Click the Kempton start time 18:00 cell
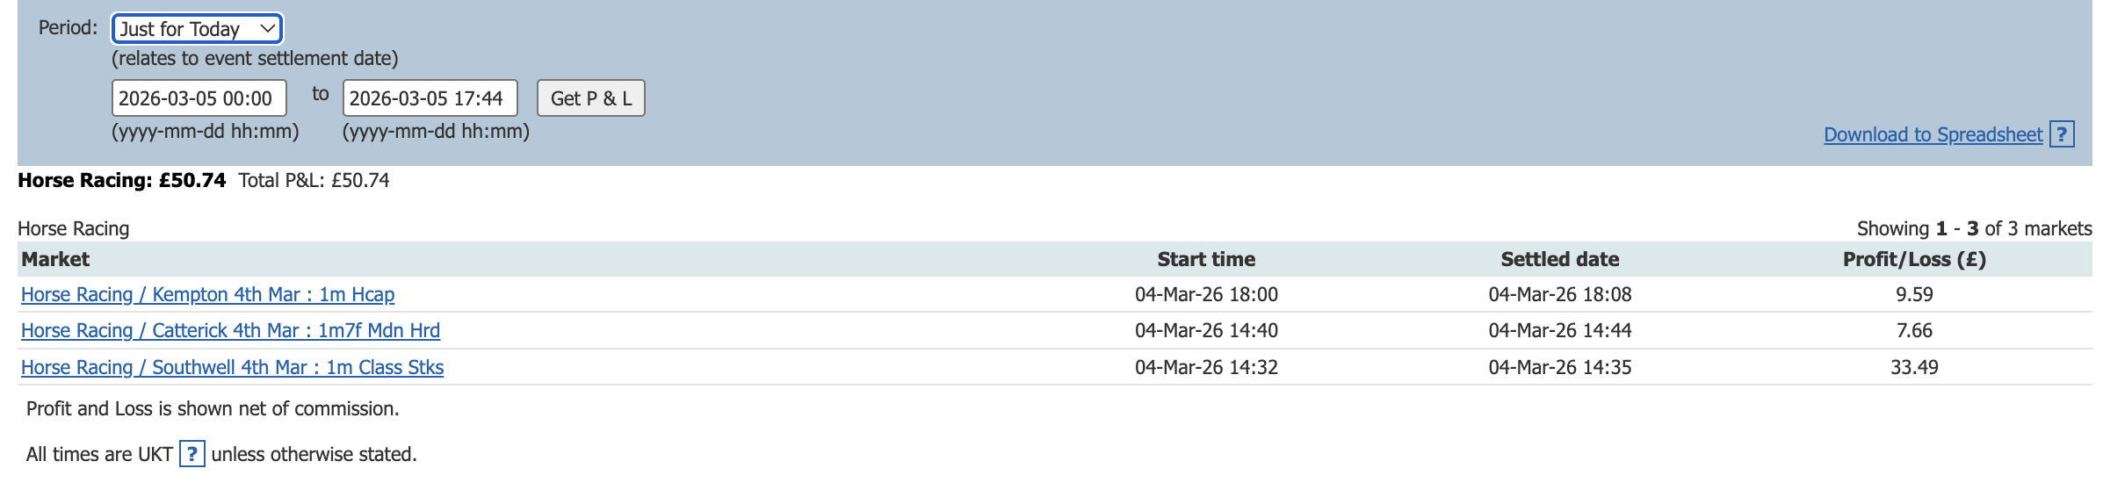The width and height of the screenshot is (2103, 483). (1206, 294)
